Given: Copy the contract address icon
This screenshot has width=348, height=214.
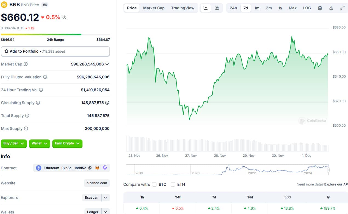Looking at the screenshot, I should pyautogui.click(x=90, y=168).
